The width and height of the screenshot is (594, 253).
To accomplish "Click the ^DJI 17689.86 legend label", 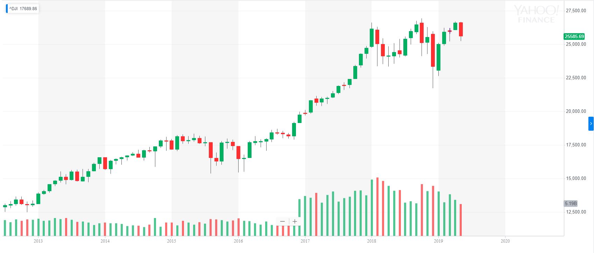I will click(x=23, y=8).
